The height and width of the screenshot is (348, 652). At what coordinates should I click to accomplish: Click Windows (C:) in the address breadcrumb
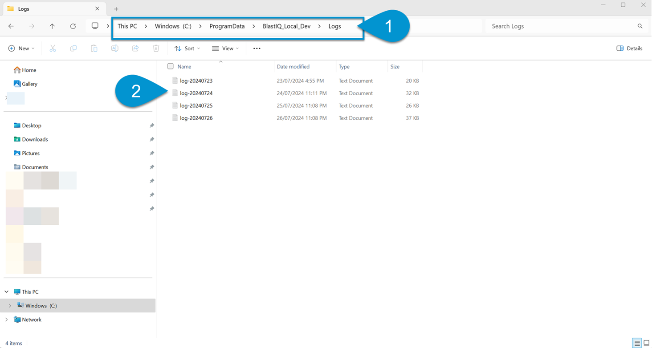(173, 26)
